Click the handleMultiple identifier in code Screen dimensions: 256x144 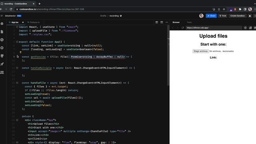(x=41, y=68)
